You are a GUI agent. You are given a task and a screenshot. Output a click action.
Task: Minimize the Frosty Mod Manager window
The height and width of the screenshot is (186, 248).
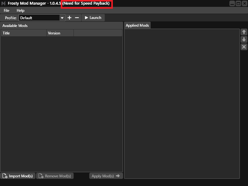pos(232,3)
